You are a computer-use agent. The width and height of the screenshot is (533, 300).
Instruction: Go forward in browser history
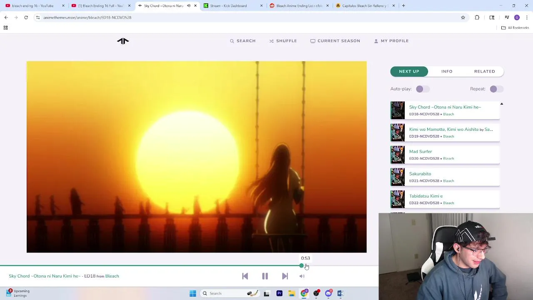point(16,17)
